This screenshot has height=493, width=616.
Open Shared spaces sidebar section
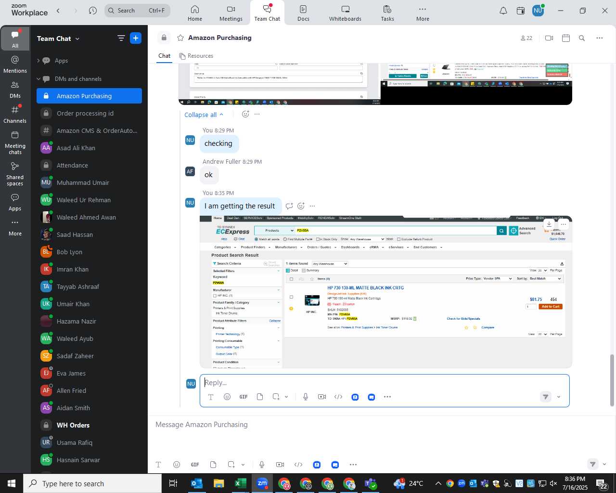point(15,174)
